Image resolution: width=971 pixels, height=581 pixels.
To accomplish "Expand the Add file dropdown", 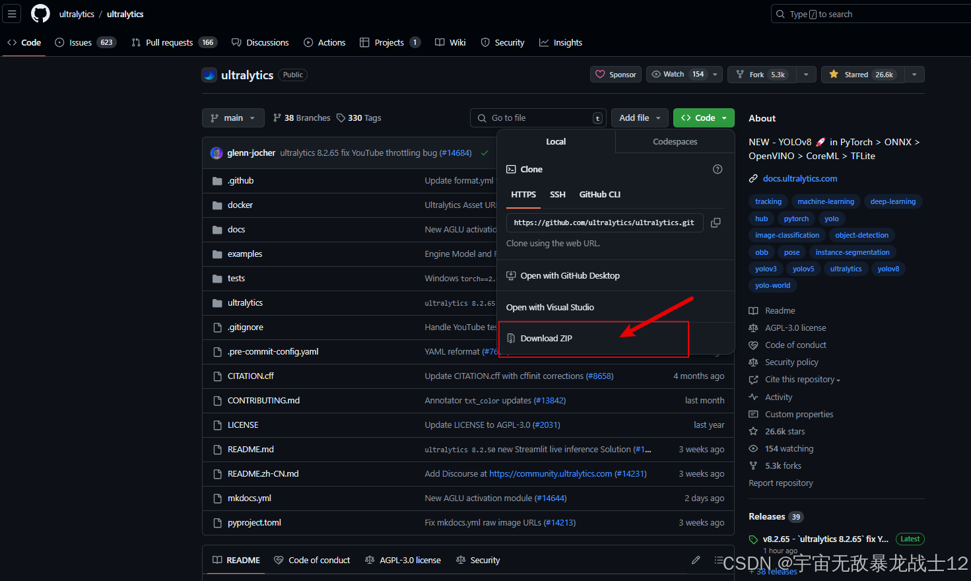I will [640, 118].
